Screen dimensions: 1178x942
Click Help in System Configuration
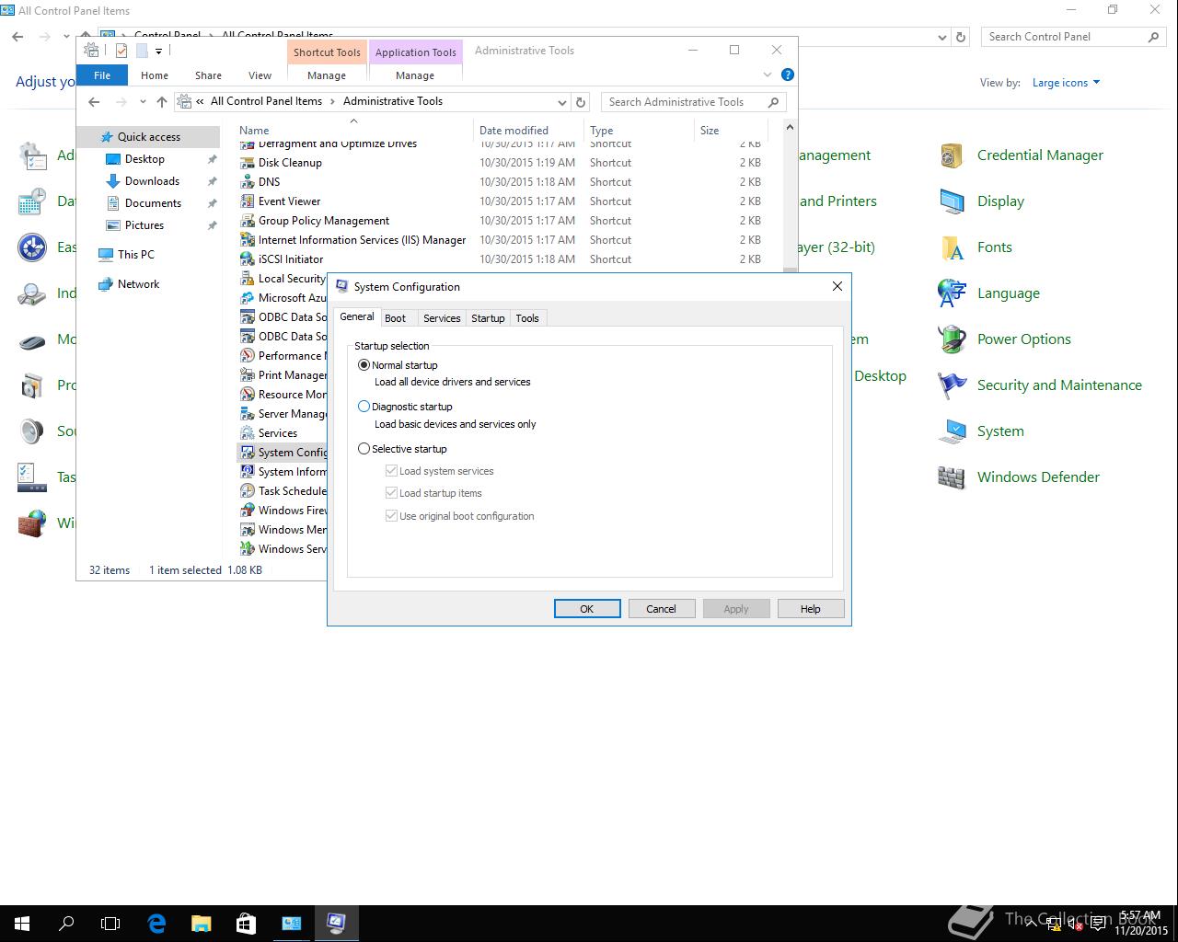tap(811, 609)
